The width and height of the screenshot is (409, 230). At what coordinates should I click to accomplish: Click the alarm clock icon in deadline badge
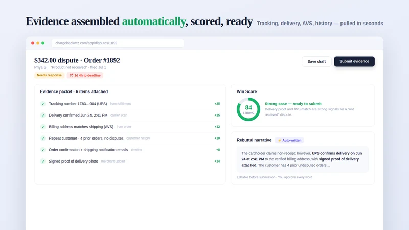[71, 75]
